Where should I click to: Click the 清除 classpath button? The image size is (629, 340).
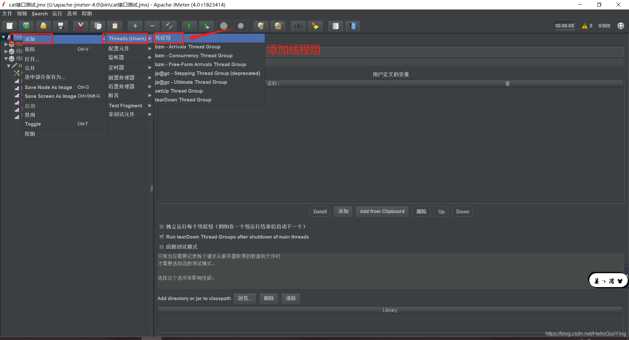click(x=291, y=298)
